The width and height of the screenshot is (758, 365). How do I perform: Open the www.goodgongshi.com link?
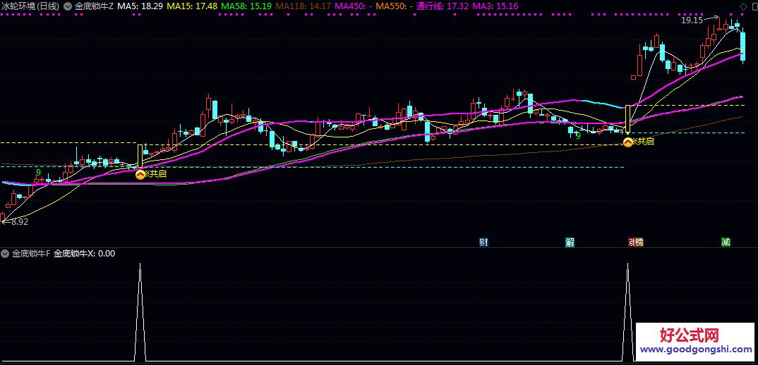point(695,349)
